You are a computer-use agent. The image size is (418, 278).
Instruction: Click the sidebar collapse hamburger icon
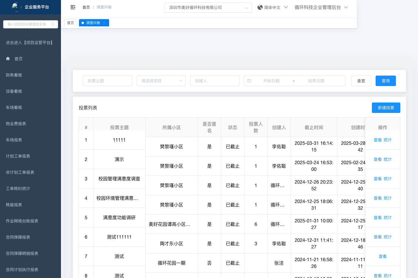click(x=73, y=7)
